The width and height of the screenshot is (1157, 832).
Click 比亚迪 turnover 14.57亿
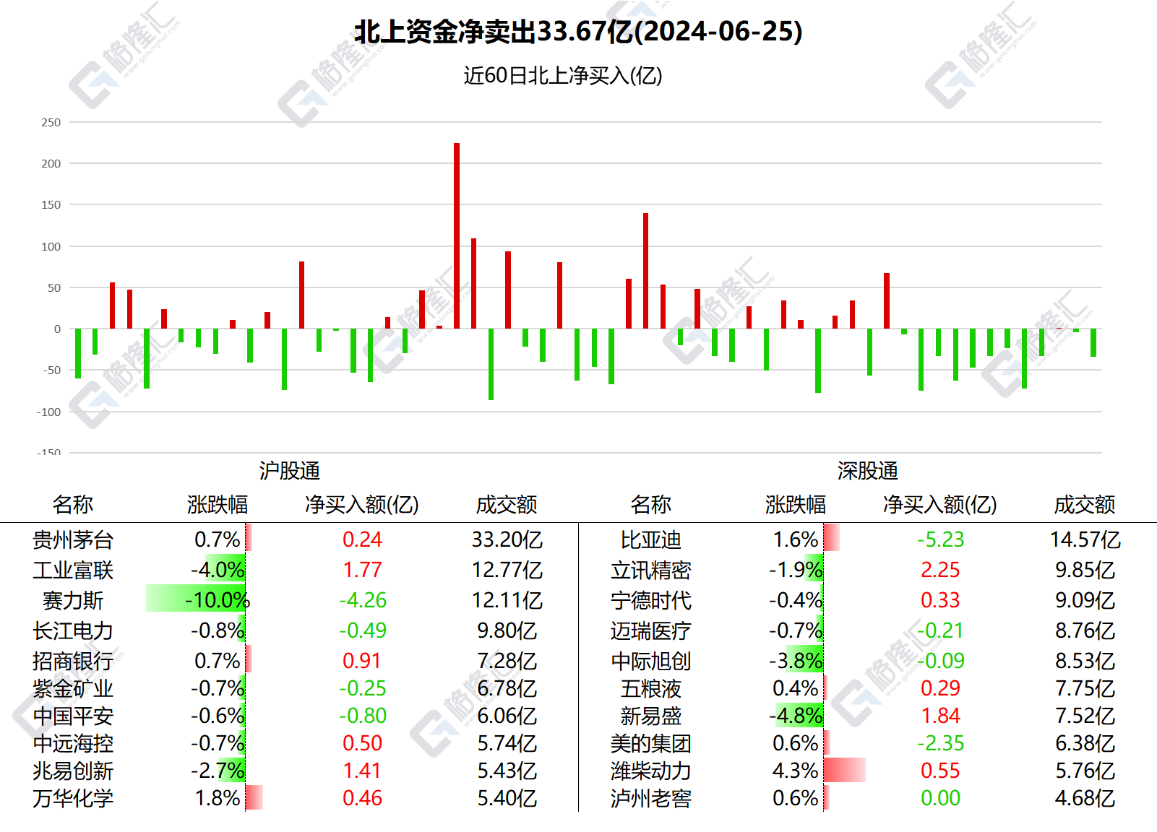pos(1085,539)
